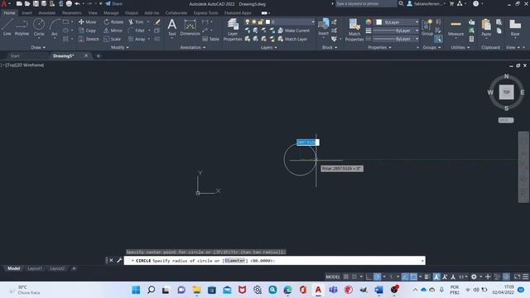Choose the Array command
Viewport: 530px width, 298px height.
coord(137,39)
